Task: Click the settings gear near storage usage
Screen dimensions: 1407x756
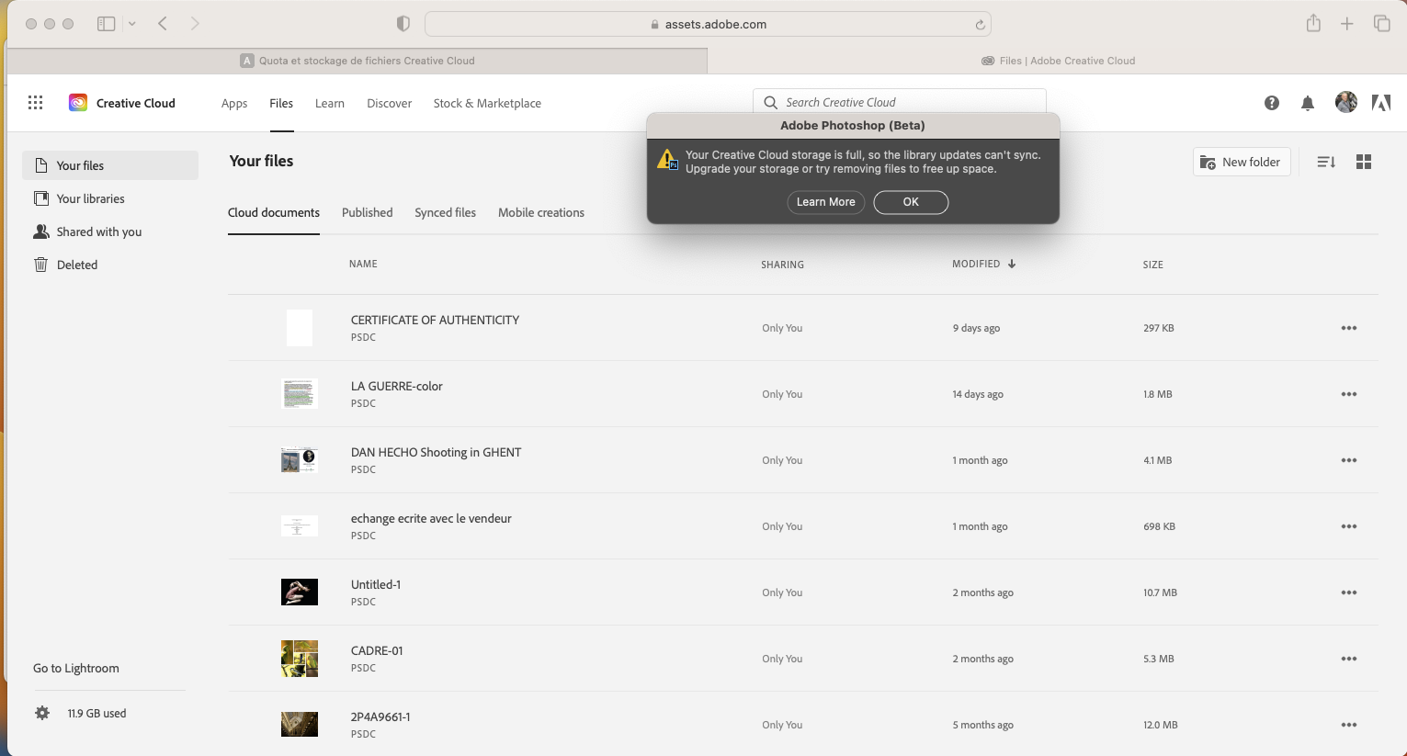Action: tap(42, 713)
